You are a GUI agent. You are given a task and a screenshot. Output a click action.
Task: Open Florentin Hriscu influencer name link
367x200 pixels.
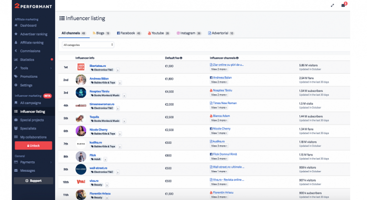pos(100,193)
